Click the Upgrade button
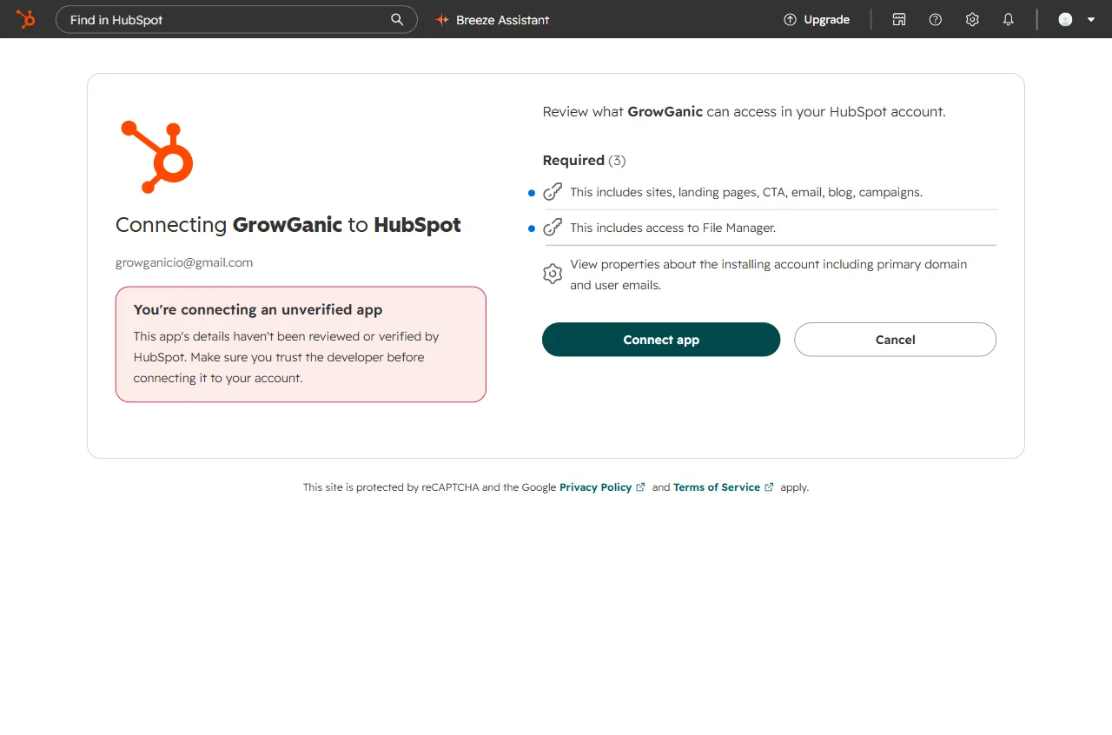 [817, 19]
